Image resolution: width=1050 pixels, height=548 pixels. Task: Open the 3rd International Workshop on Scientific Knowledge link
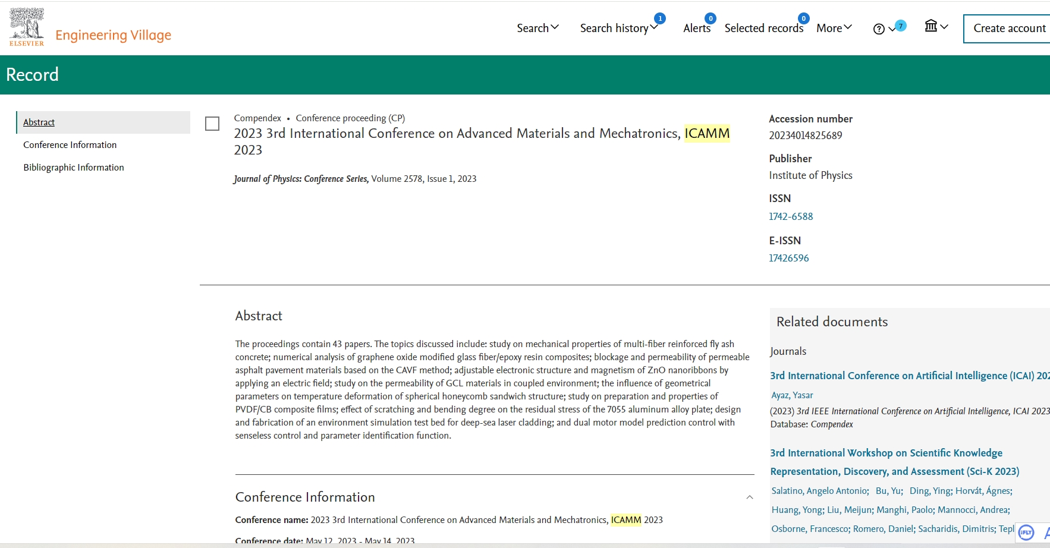click(x=895, y=462)
